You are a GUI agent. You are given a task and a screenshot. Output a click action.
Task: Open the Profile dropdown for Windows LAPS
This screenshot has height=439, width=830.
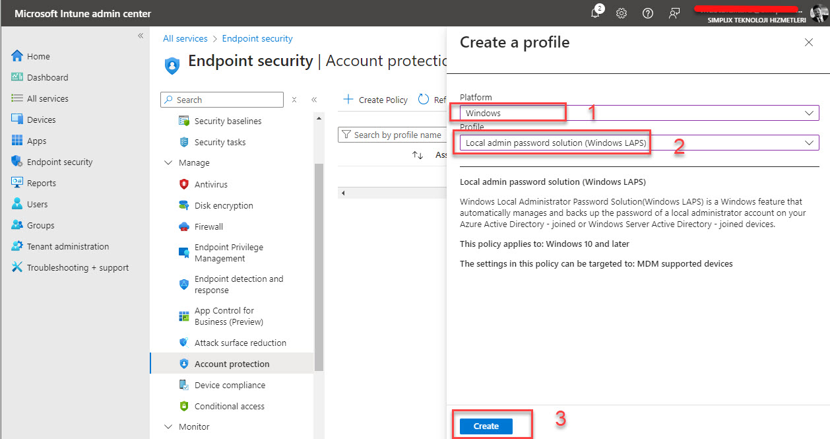click(x=639, y=143)
